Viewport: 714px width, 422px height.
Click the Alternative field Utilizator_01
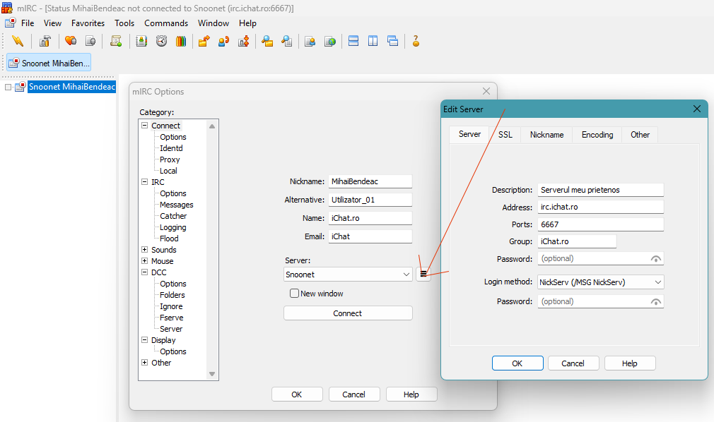coord(370,200)
